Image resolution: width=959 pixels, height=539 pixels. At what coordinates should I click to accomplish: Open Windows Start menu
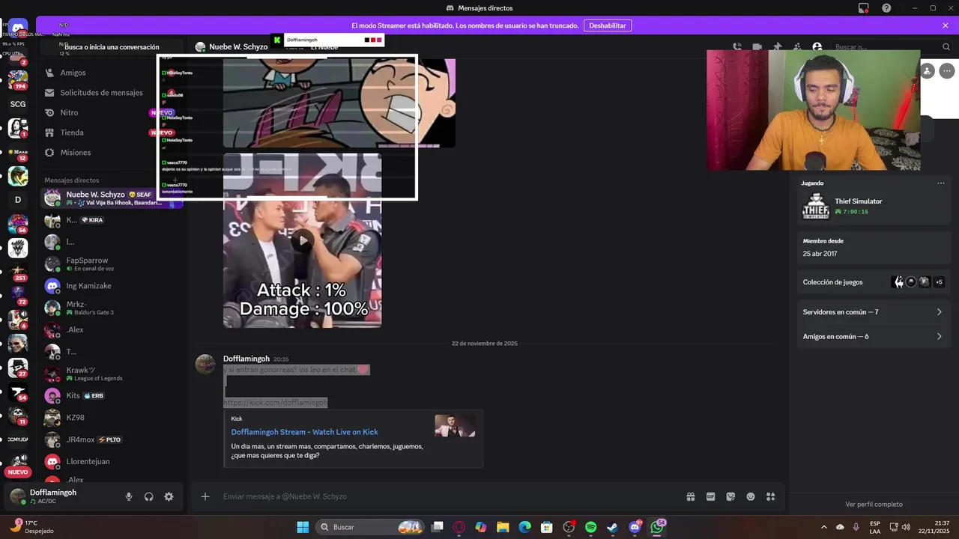303,527
